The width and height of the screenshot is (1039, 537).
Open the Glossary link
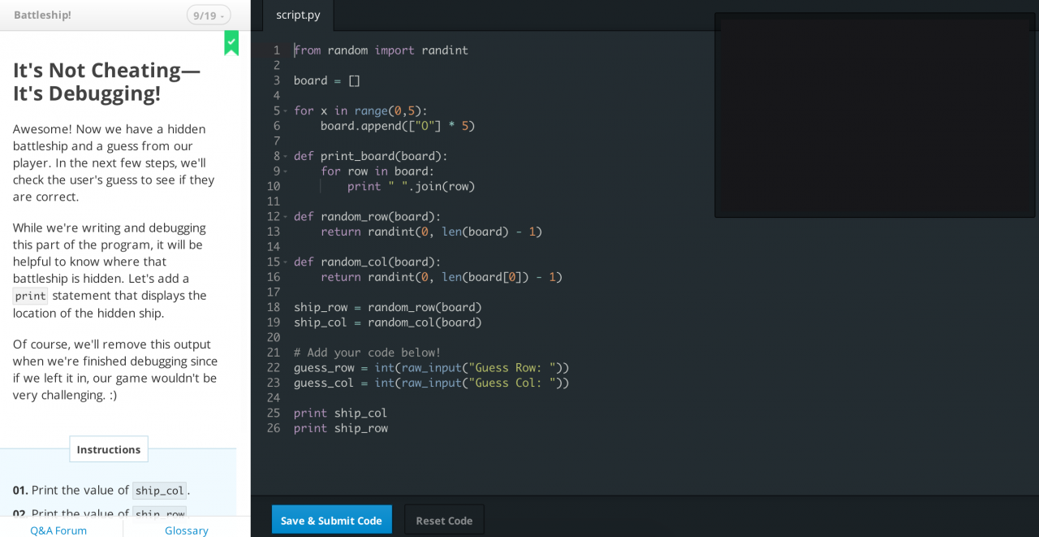coord(187,530)
